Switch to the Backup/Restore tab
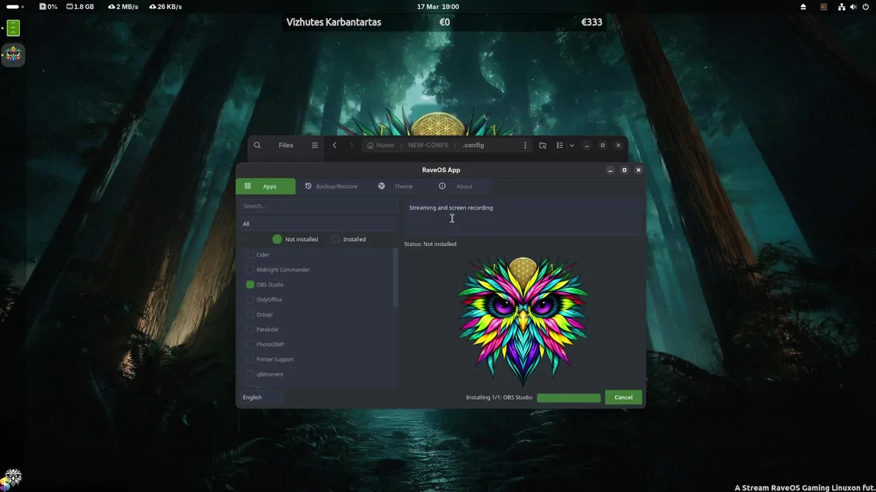This screenshot has height=492, width=876. (331, 186)
